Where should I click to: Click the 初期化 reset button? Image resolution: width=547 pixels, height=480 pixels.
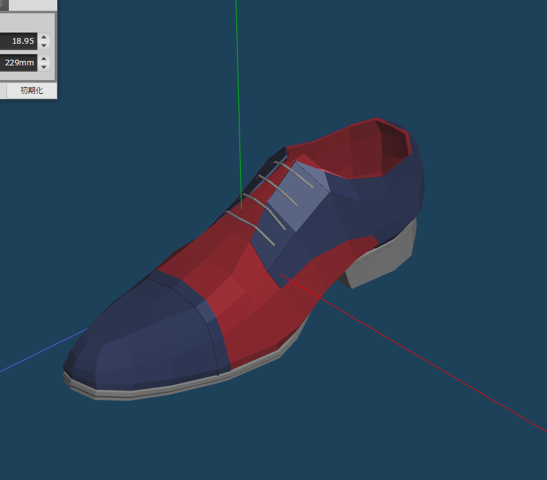coord(32,91)
